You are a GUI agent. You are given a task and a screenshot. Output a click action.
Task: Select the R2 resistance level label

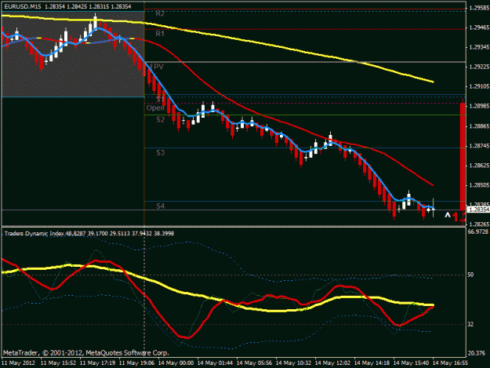[x=160, y=13]
